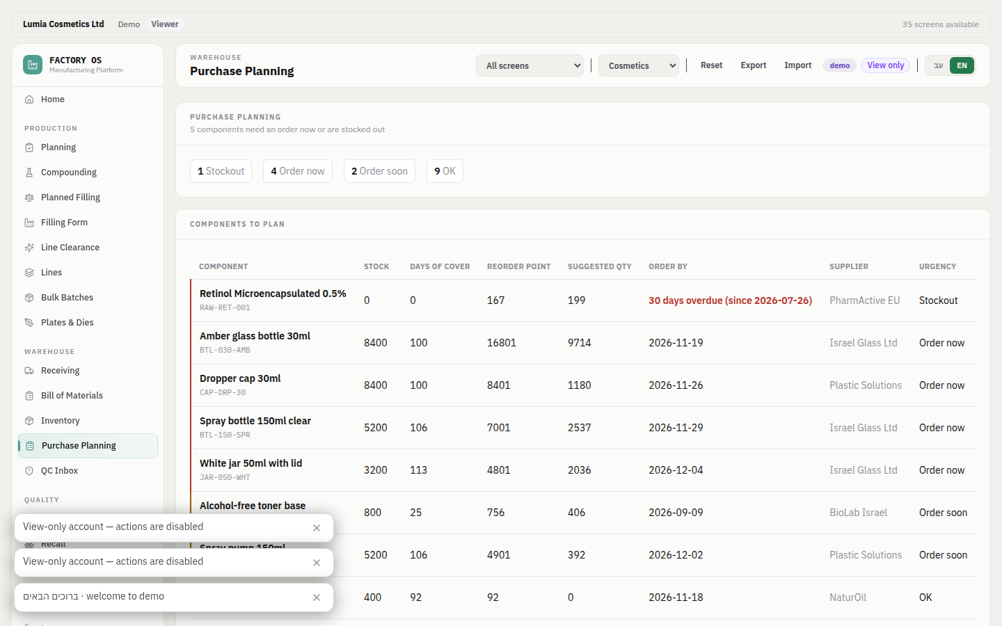Click the Inventory package icon
The height and width of the screenshot is (626, 1002).
tap(29, 421)
